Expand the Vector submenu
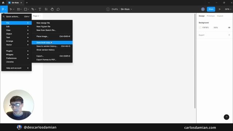Image resolution: width=233 pixels, height=131 pixels. tap(16, 45)
